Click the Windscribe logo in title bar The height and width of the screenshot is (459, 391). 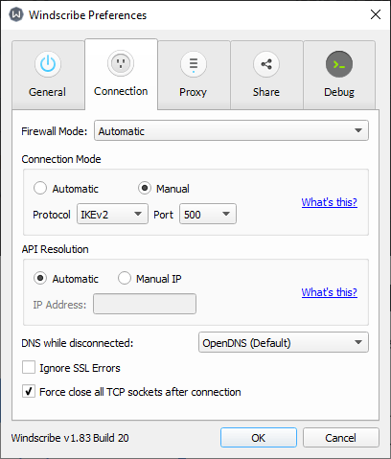point(16,14)
